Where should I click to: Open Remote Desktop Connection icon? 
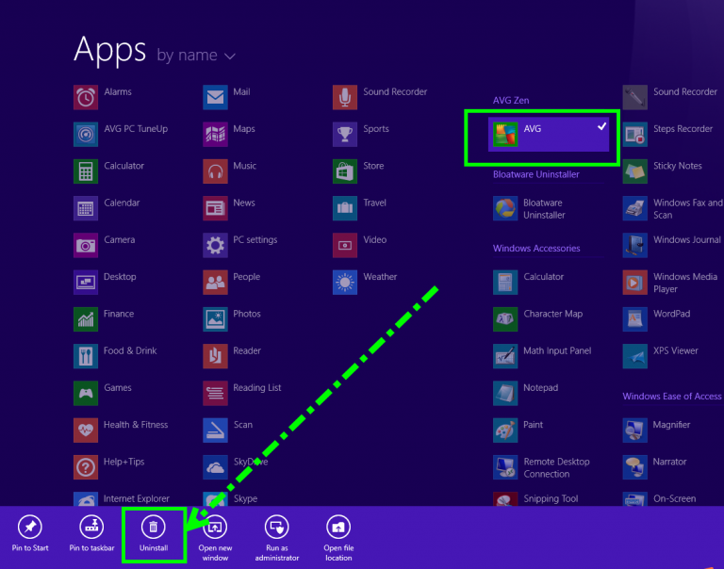[505, 466]
